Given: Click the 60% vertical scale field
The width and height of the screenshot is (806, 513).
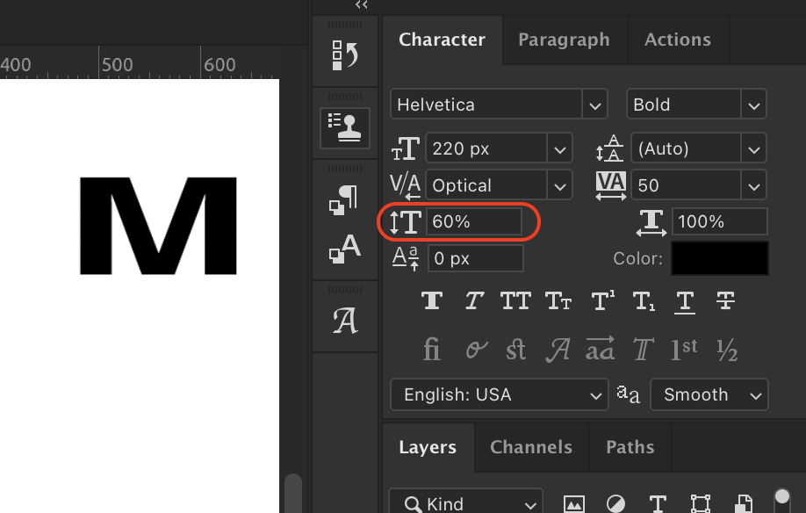Looking at the screenshot, I should [474, 221].
